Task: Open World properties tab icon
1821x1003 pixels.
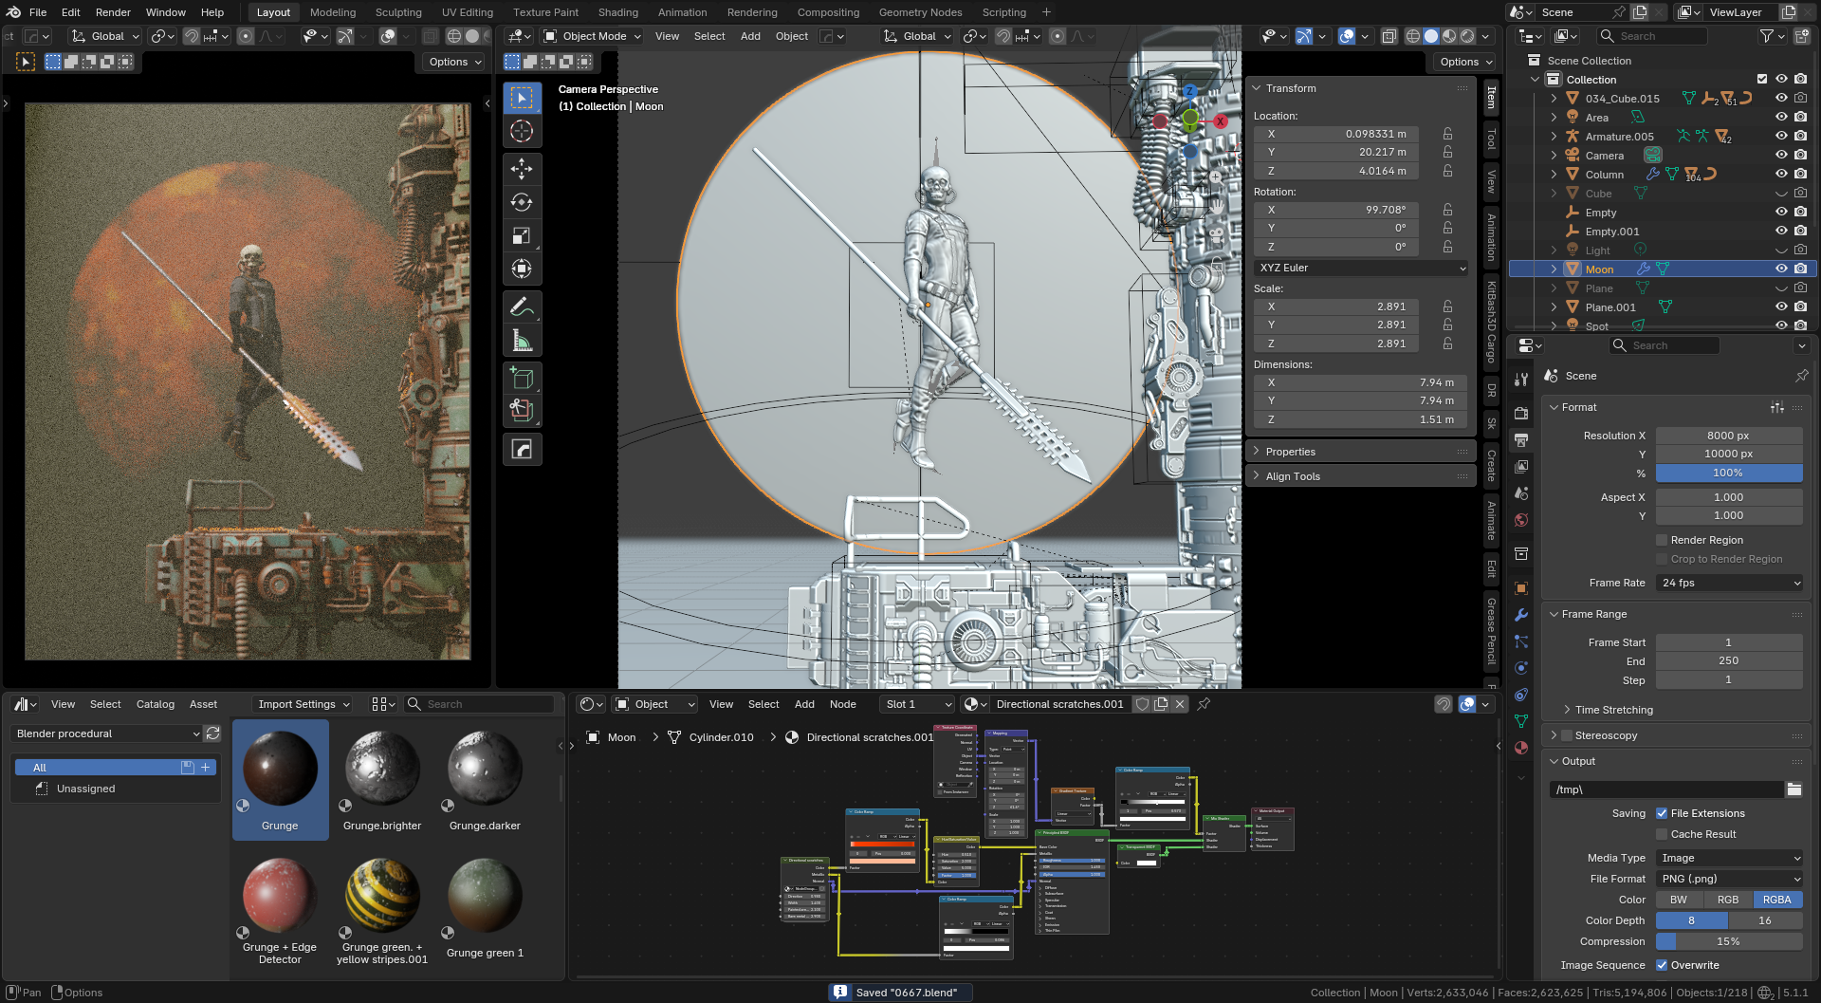Action: pos(1521,519)
